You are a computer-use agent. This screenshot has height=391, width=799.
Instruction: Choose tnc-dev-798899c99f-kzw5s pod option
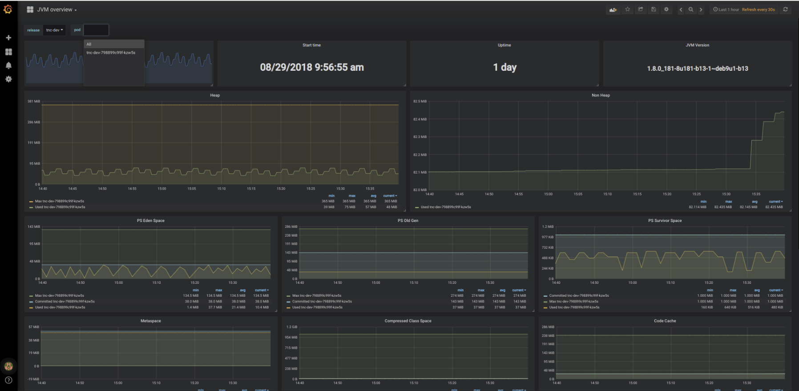[111, 52]
